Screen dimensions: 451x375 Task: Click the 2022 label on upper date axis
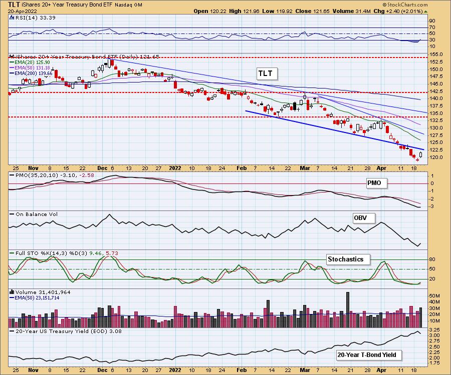click(175, 168)
